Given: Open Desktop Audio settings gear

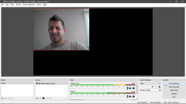Looking at the screenshot, I should [x=134, y=88].
